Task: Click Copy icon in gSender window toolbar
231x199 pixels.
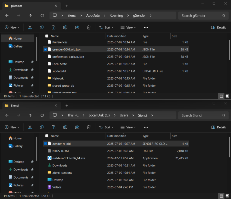Action: pos(42,27)
